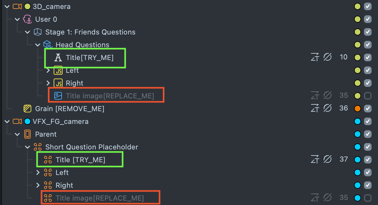This screenshot has height=205, width=378.
Task: Uncheck the VFX_FG_camera row checkbox
Action: [368, 121]
